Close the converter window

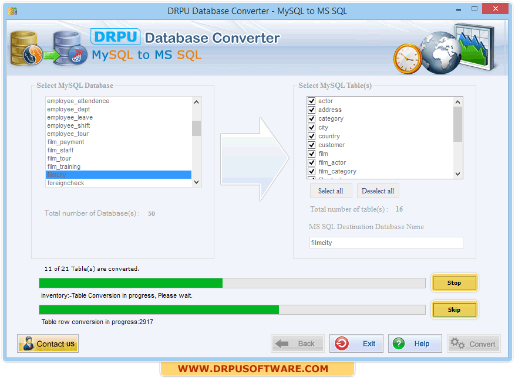(495, 9)
